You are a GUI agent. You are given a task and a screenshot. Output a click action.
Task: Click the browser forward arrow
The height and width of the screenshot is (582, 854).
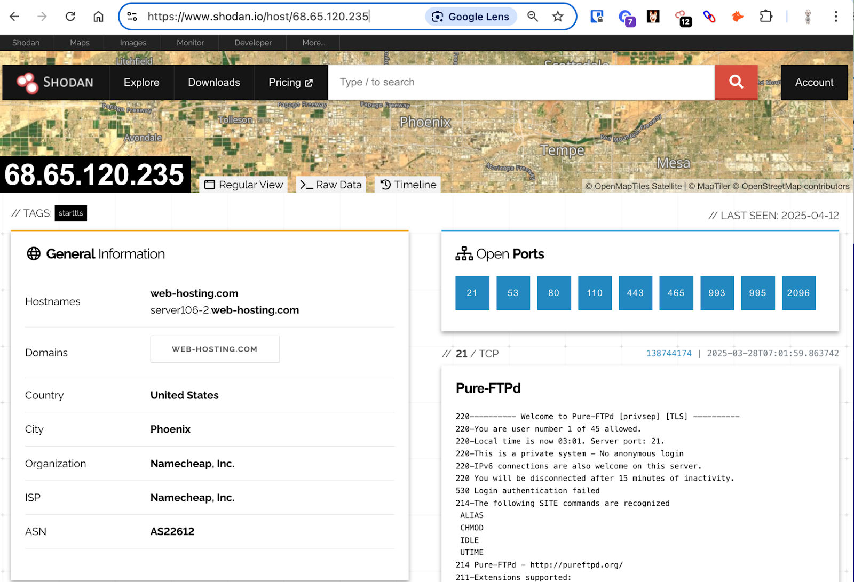[x=42, y=17]
